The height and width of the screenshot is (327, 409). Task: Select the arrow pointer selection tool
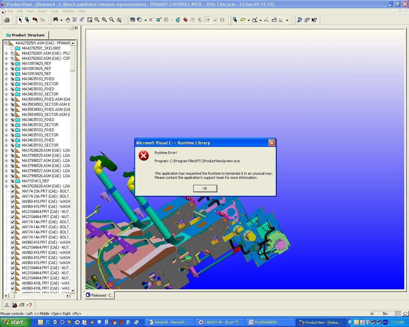pos(20,20)
